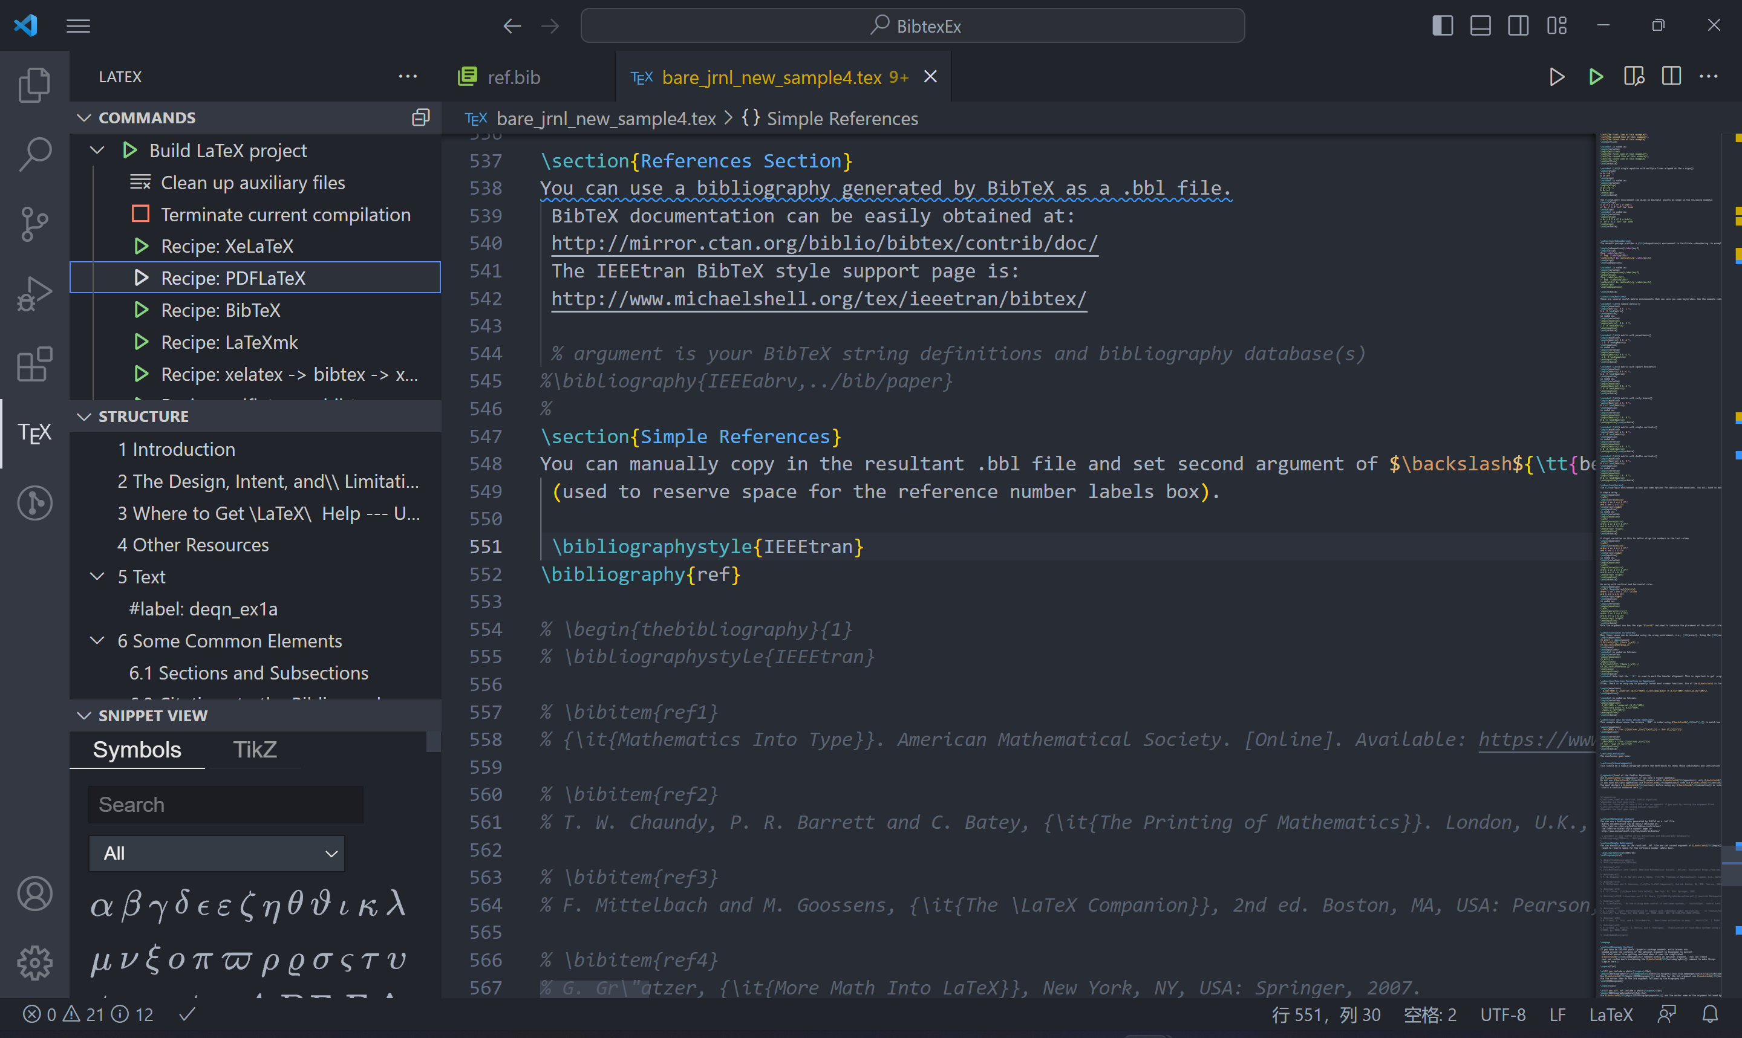1742x1038 pixels.
Task: Toggle secondary side bar layout icon
Action: pyautogui.click(x=1518, y=26)
